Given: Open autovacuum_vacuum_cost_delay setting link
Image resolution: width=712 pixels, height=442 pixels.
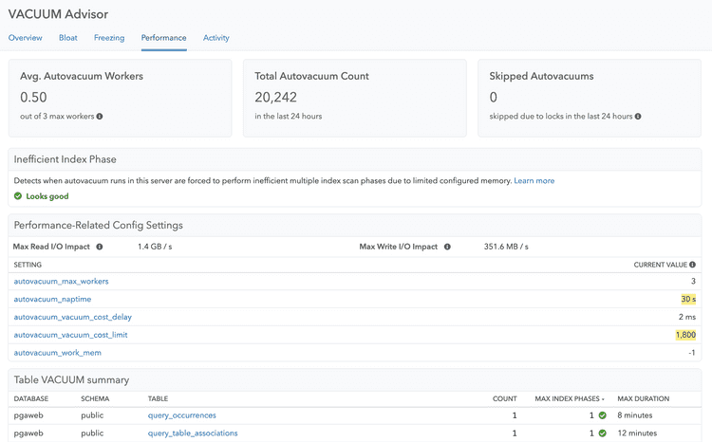Looking at the screenshot, I should pos(73,317).
